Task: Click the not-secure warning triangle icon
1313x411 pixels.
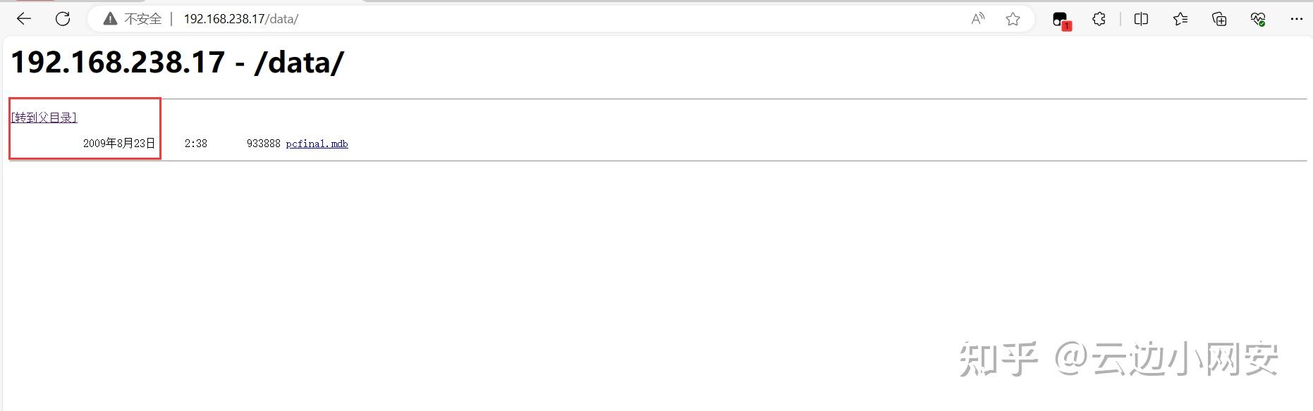Action: coord(110,19)
